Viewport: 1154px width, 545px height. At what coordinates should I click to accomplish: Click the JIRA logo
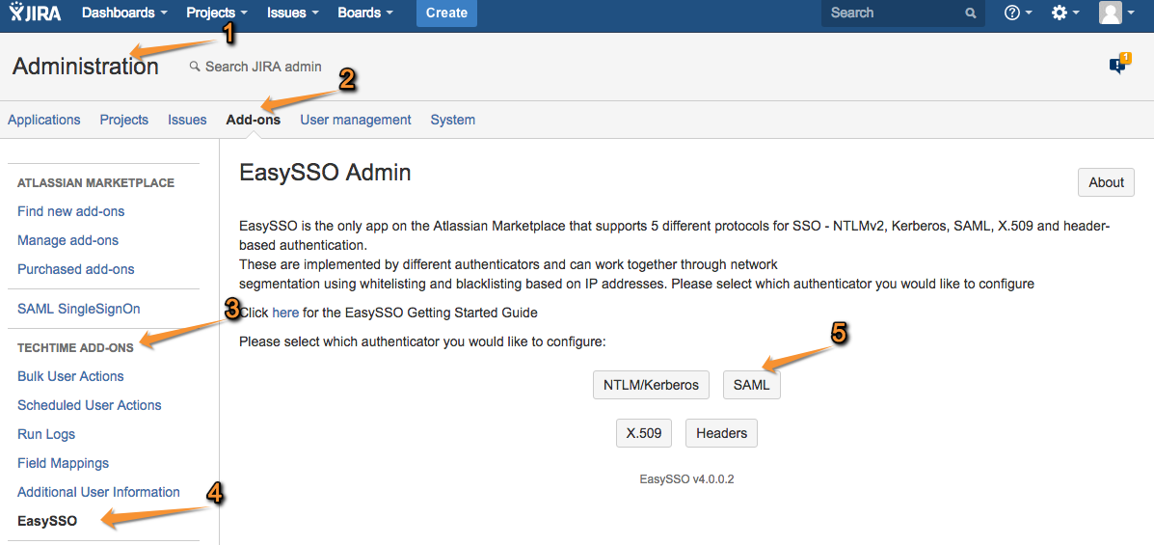coord(36,13)
